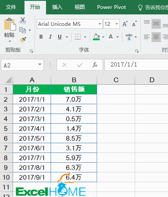Select cell containing 3.1万

coord(74,148)
